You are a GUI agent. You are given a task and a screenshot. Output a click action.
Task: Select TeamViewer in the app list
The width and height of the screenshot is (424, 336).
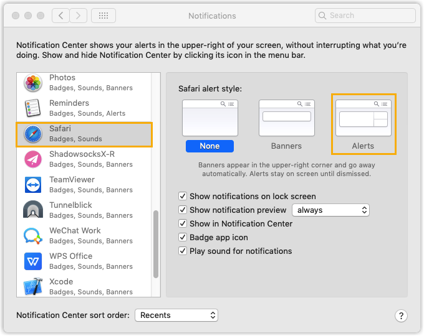(x=84, y=185)
